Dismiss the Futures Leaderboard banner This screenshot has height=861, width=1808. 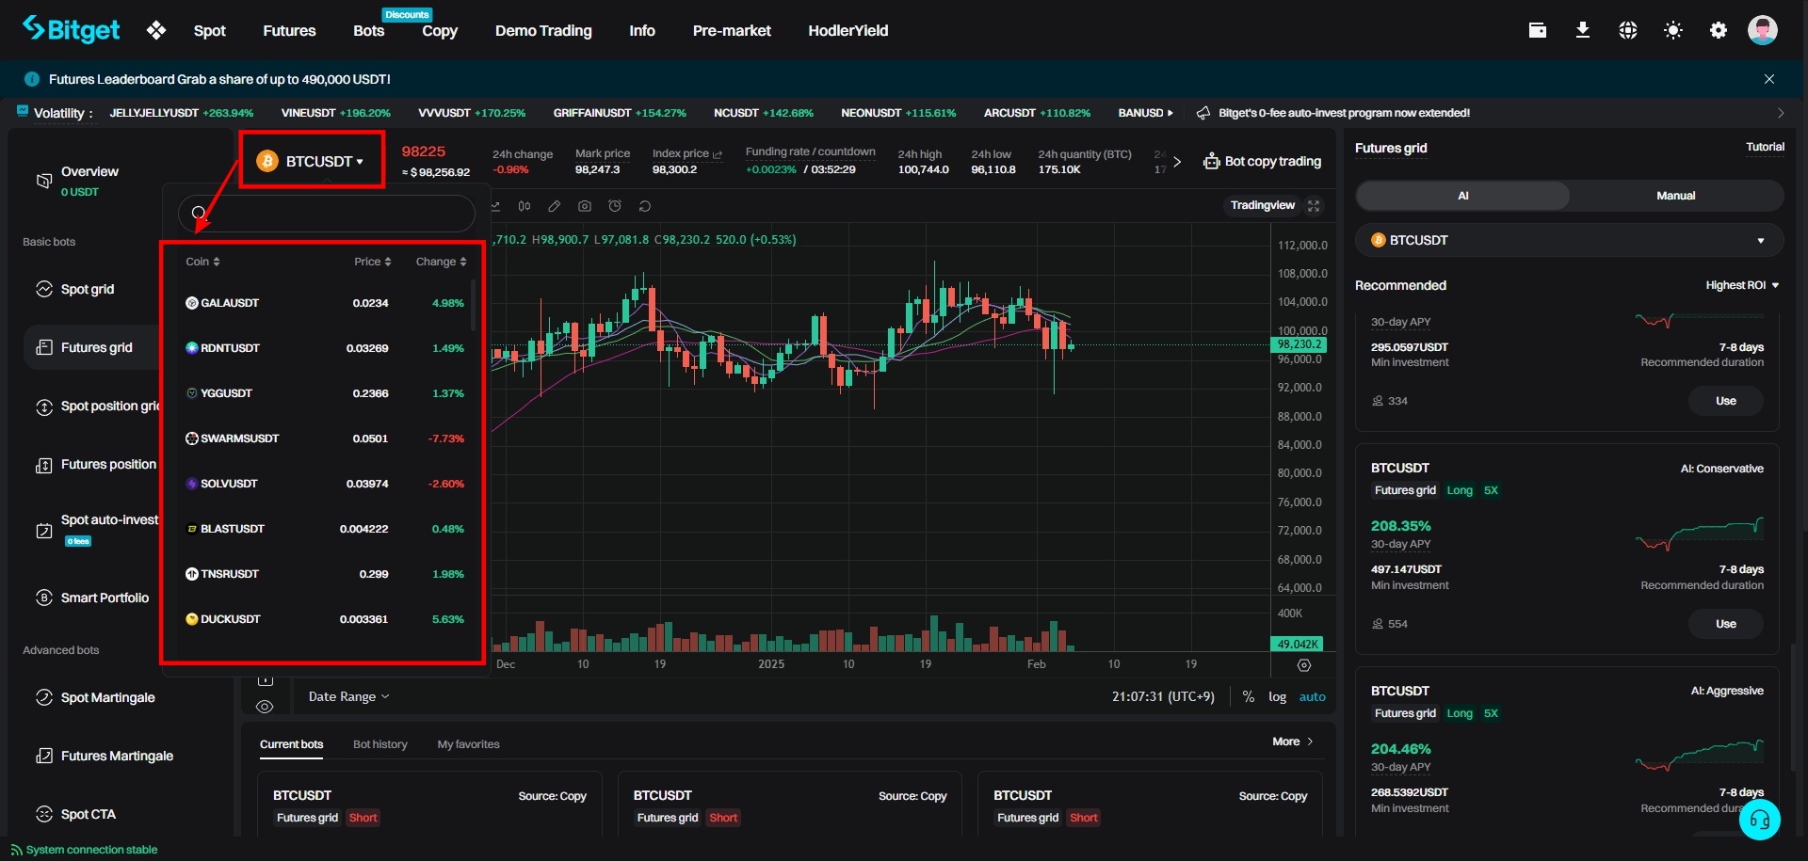click(1769, 79)
